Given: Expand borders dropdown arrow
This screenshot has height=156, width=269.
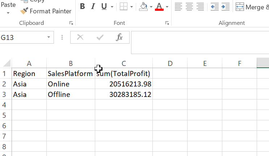Looking at the screenshot, I should pyautogui.click(x=131, y=7).
